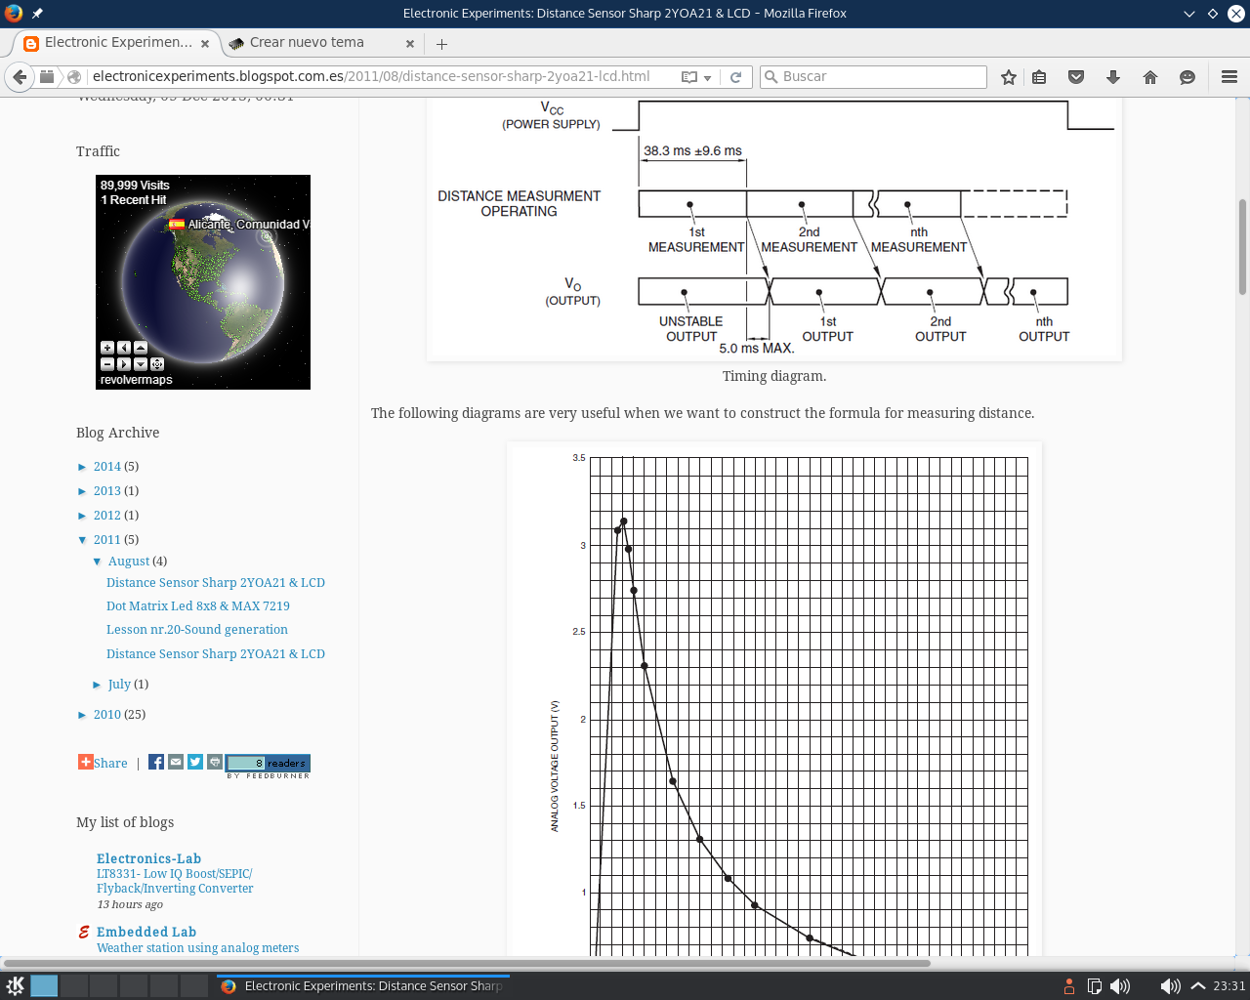
Task: Expand the 2010 blog archive
Action: 82,715
